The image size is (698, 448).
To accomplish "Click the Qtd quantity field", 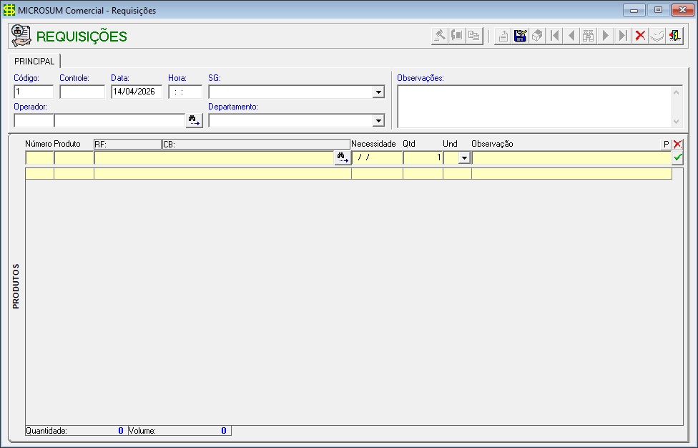I will click(x=422, y=157).
